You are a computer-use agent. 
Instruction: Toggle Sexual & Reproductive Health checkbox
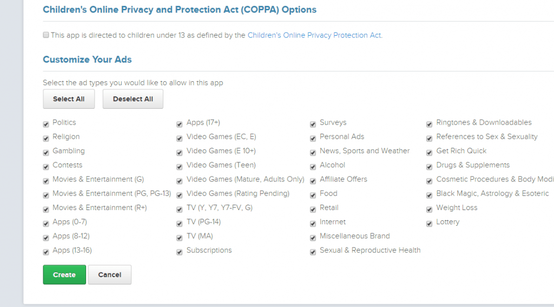click(x=313, y=251)
